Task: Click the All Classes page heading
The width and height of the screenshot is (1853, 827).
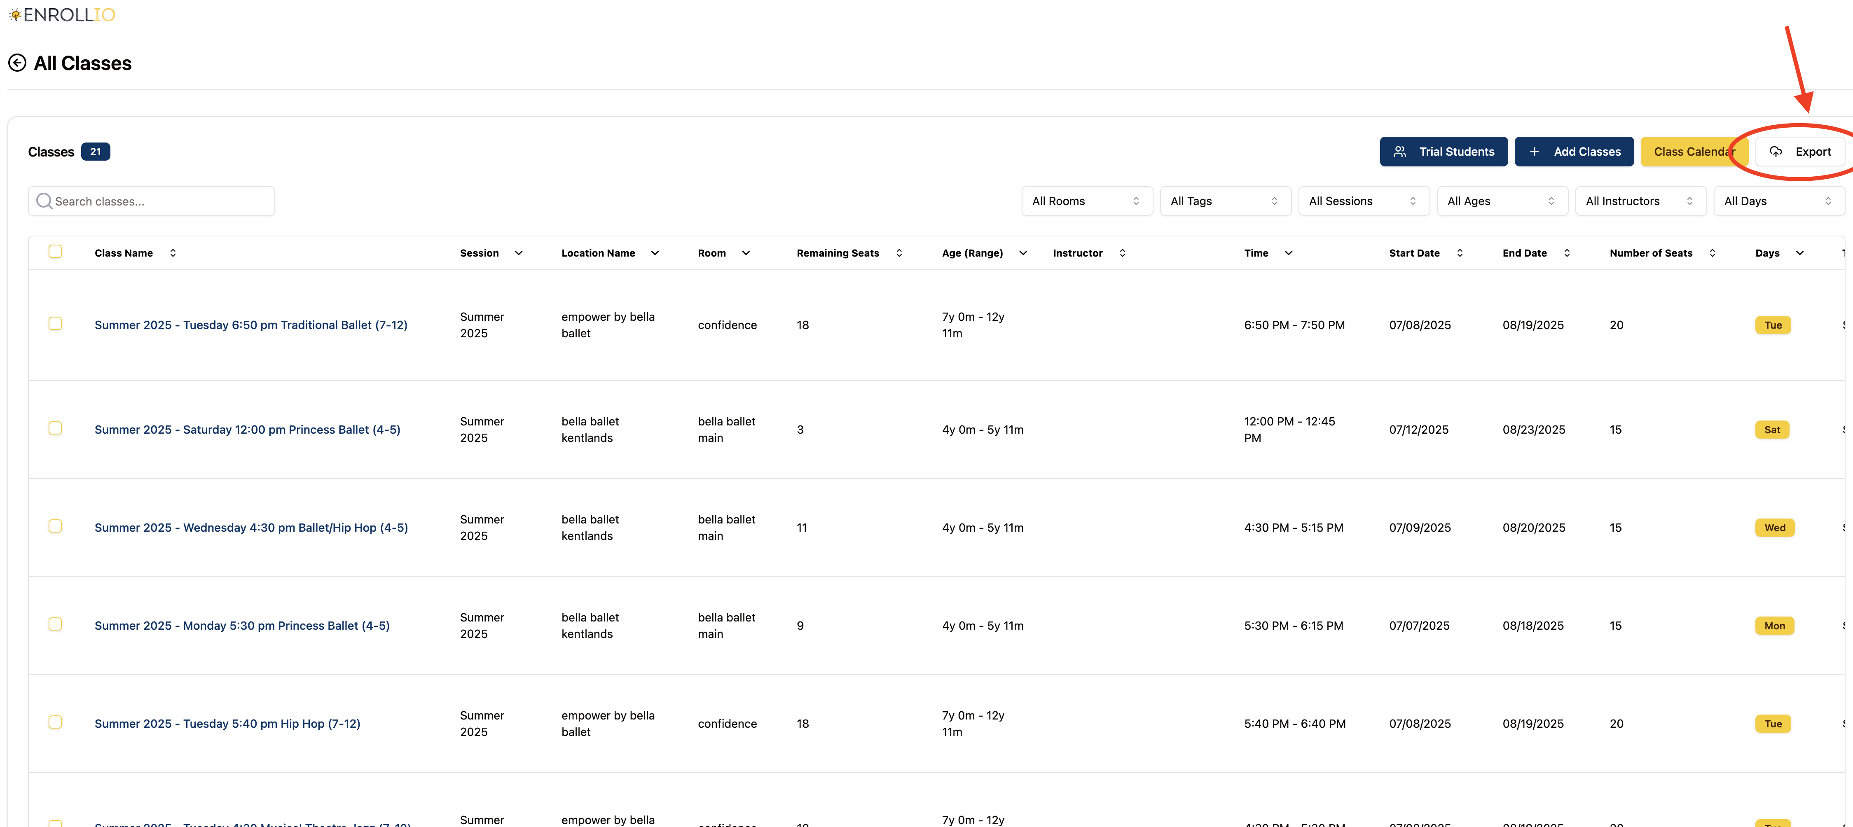Action: (83, 63)
